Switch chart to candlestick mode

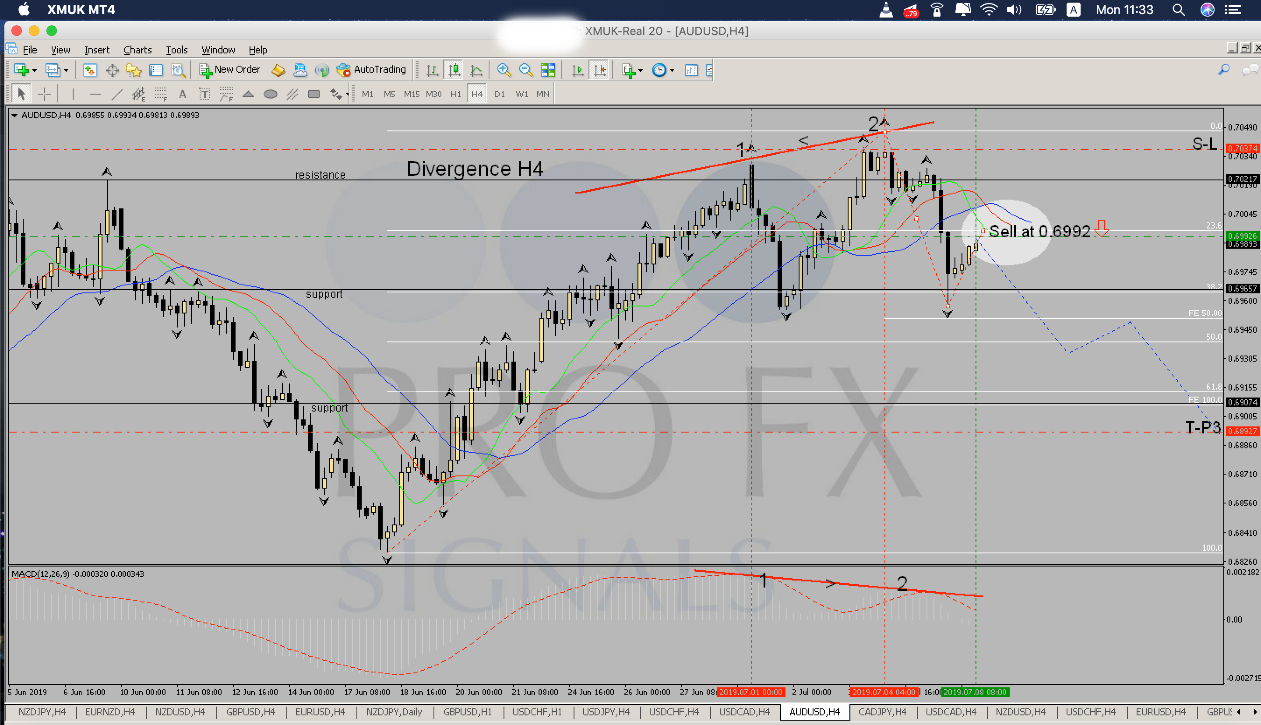[454, 70]
